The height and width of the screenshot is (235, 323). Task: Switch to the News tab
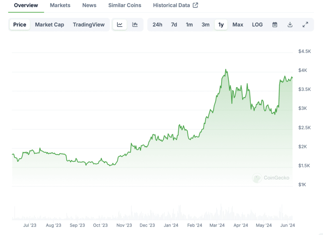pyautogui.click(x=89, y=5)
